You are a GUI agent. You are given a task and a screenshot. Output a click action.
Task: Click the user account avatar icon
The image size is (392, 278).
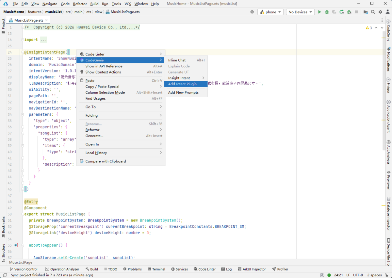[x=387, y=12]
